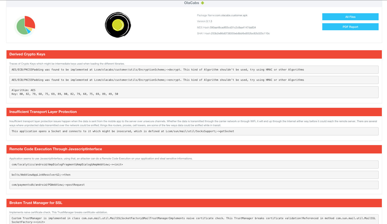Click the Derived Crypto Keys section header
The width and height of the screenshot is (387, 224).
pyautogui.click(x=194, y=54)
